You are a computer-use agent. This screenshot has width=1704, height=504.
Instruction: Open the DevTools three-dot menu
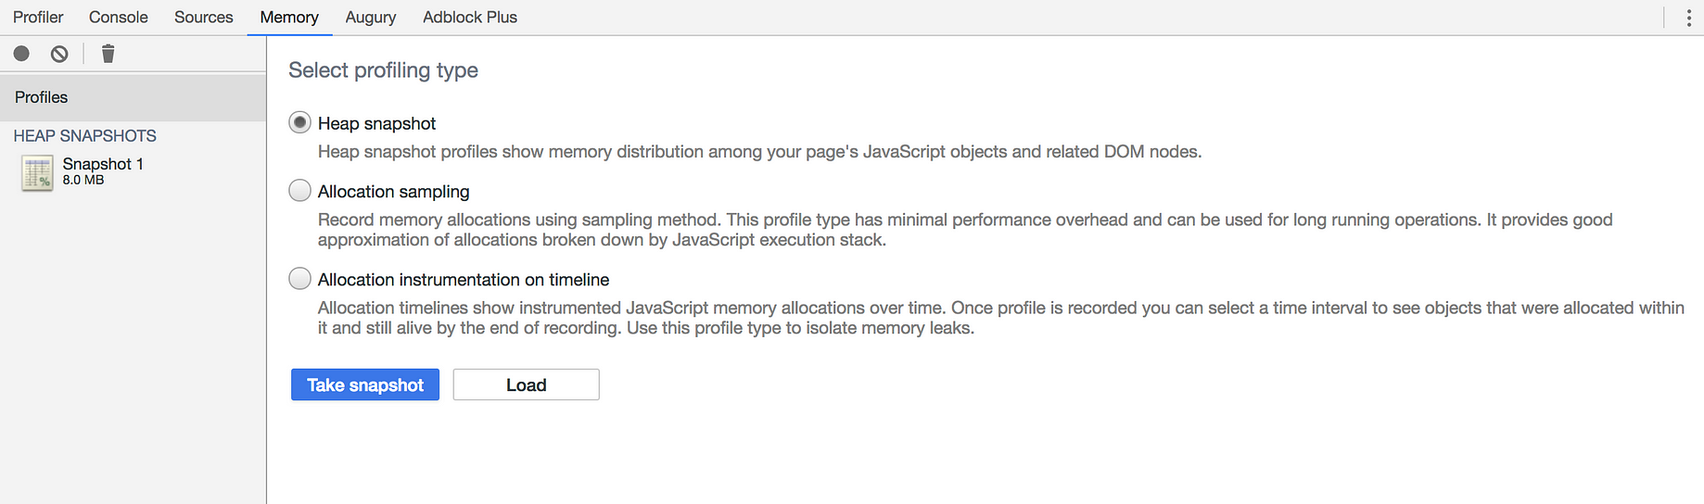pos(1688,18)
